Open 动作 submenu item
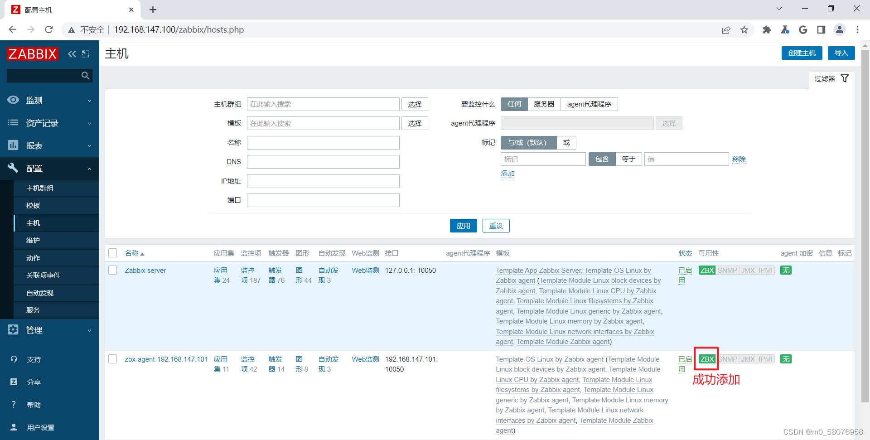870x440 pixels. (56, 258)
